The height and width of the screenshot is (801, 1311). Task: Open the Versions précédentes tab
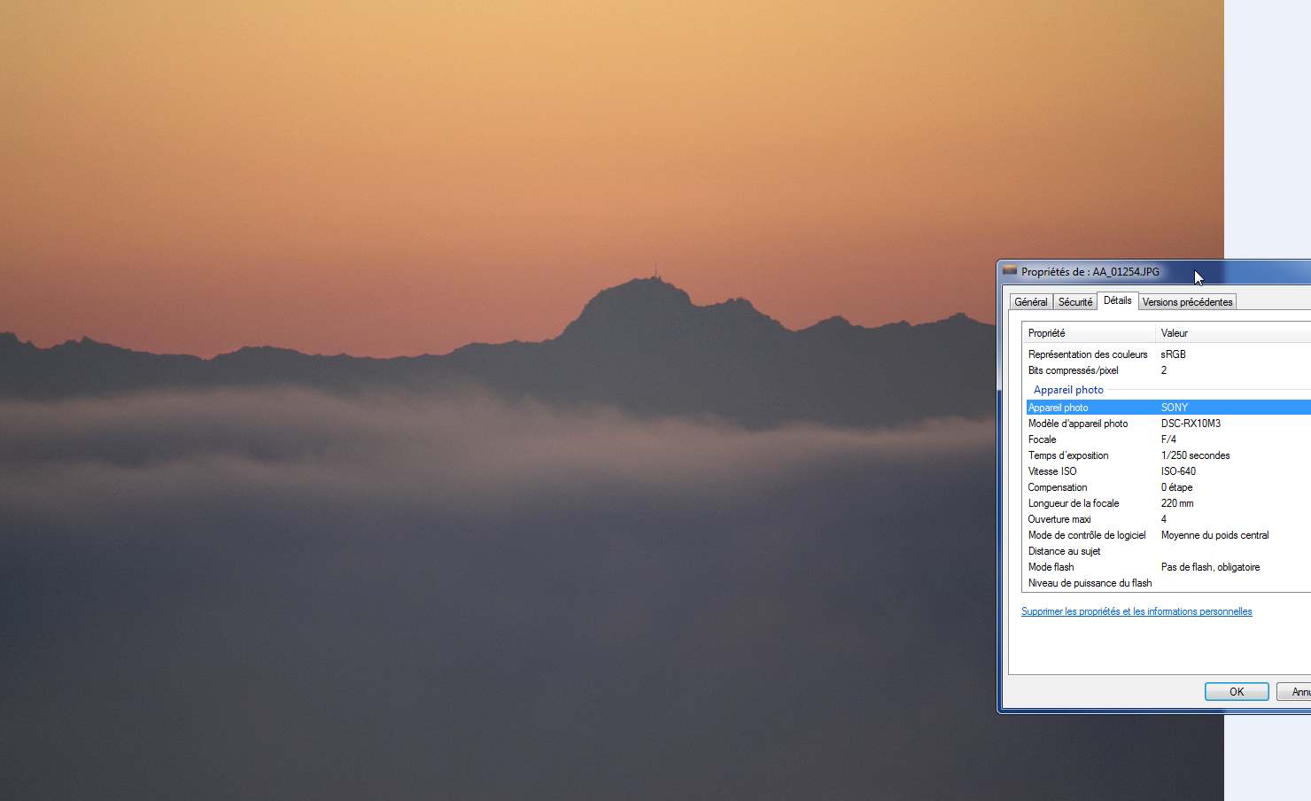click(x=1187, y=302)
